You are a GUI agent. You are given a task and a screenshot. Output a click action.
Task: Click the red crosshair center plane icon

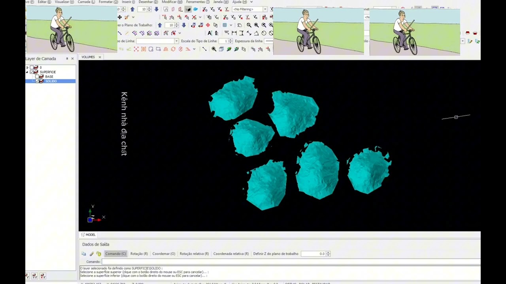click(208, 25)
